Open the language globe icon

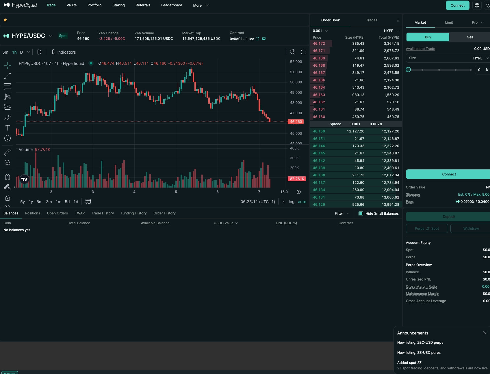(477, 5)
